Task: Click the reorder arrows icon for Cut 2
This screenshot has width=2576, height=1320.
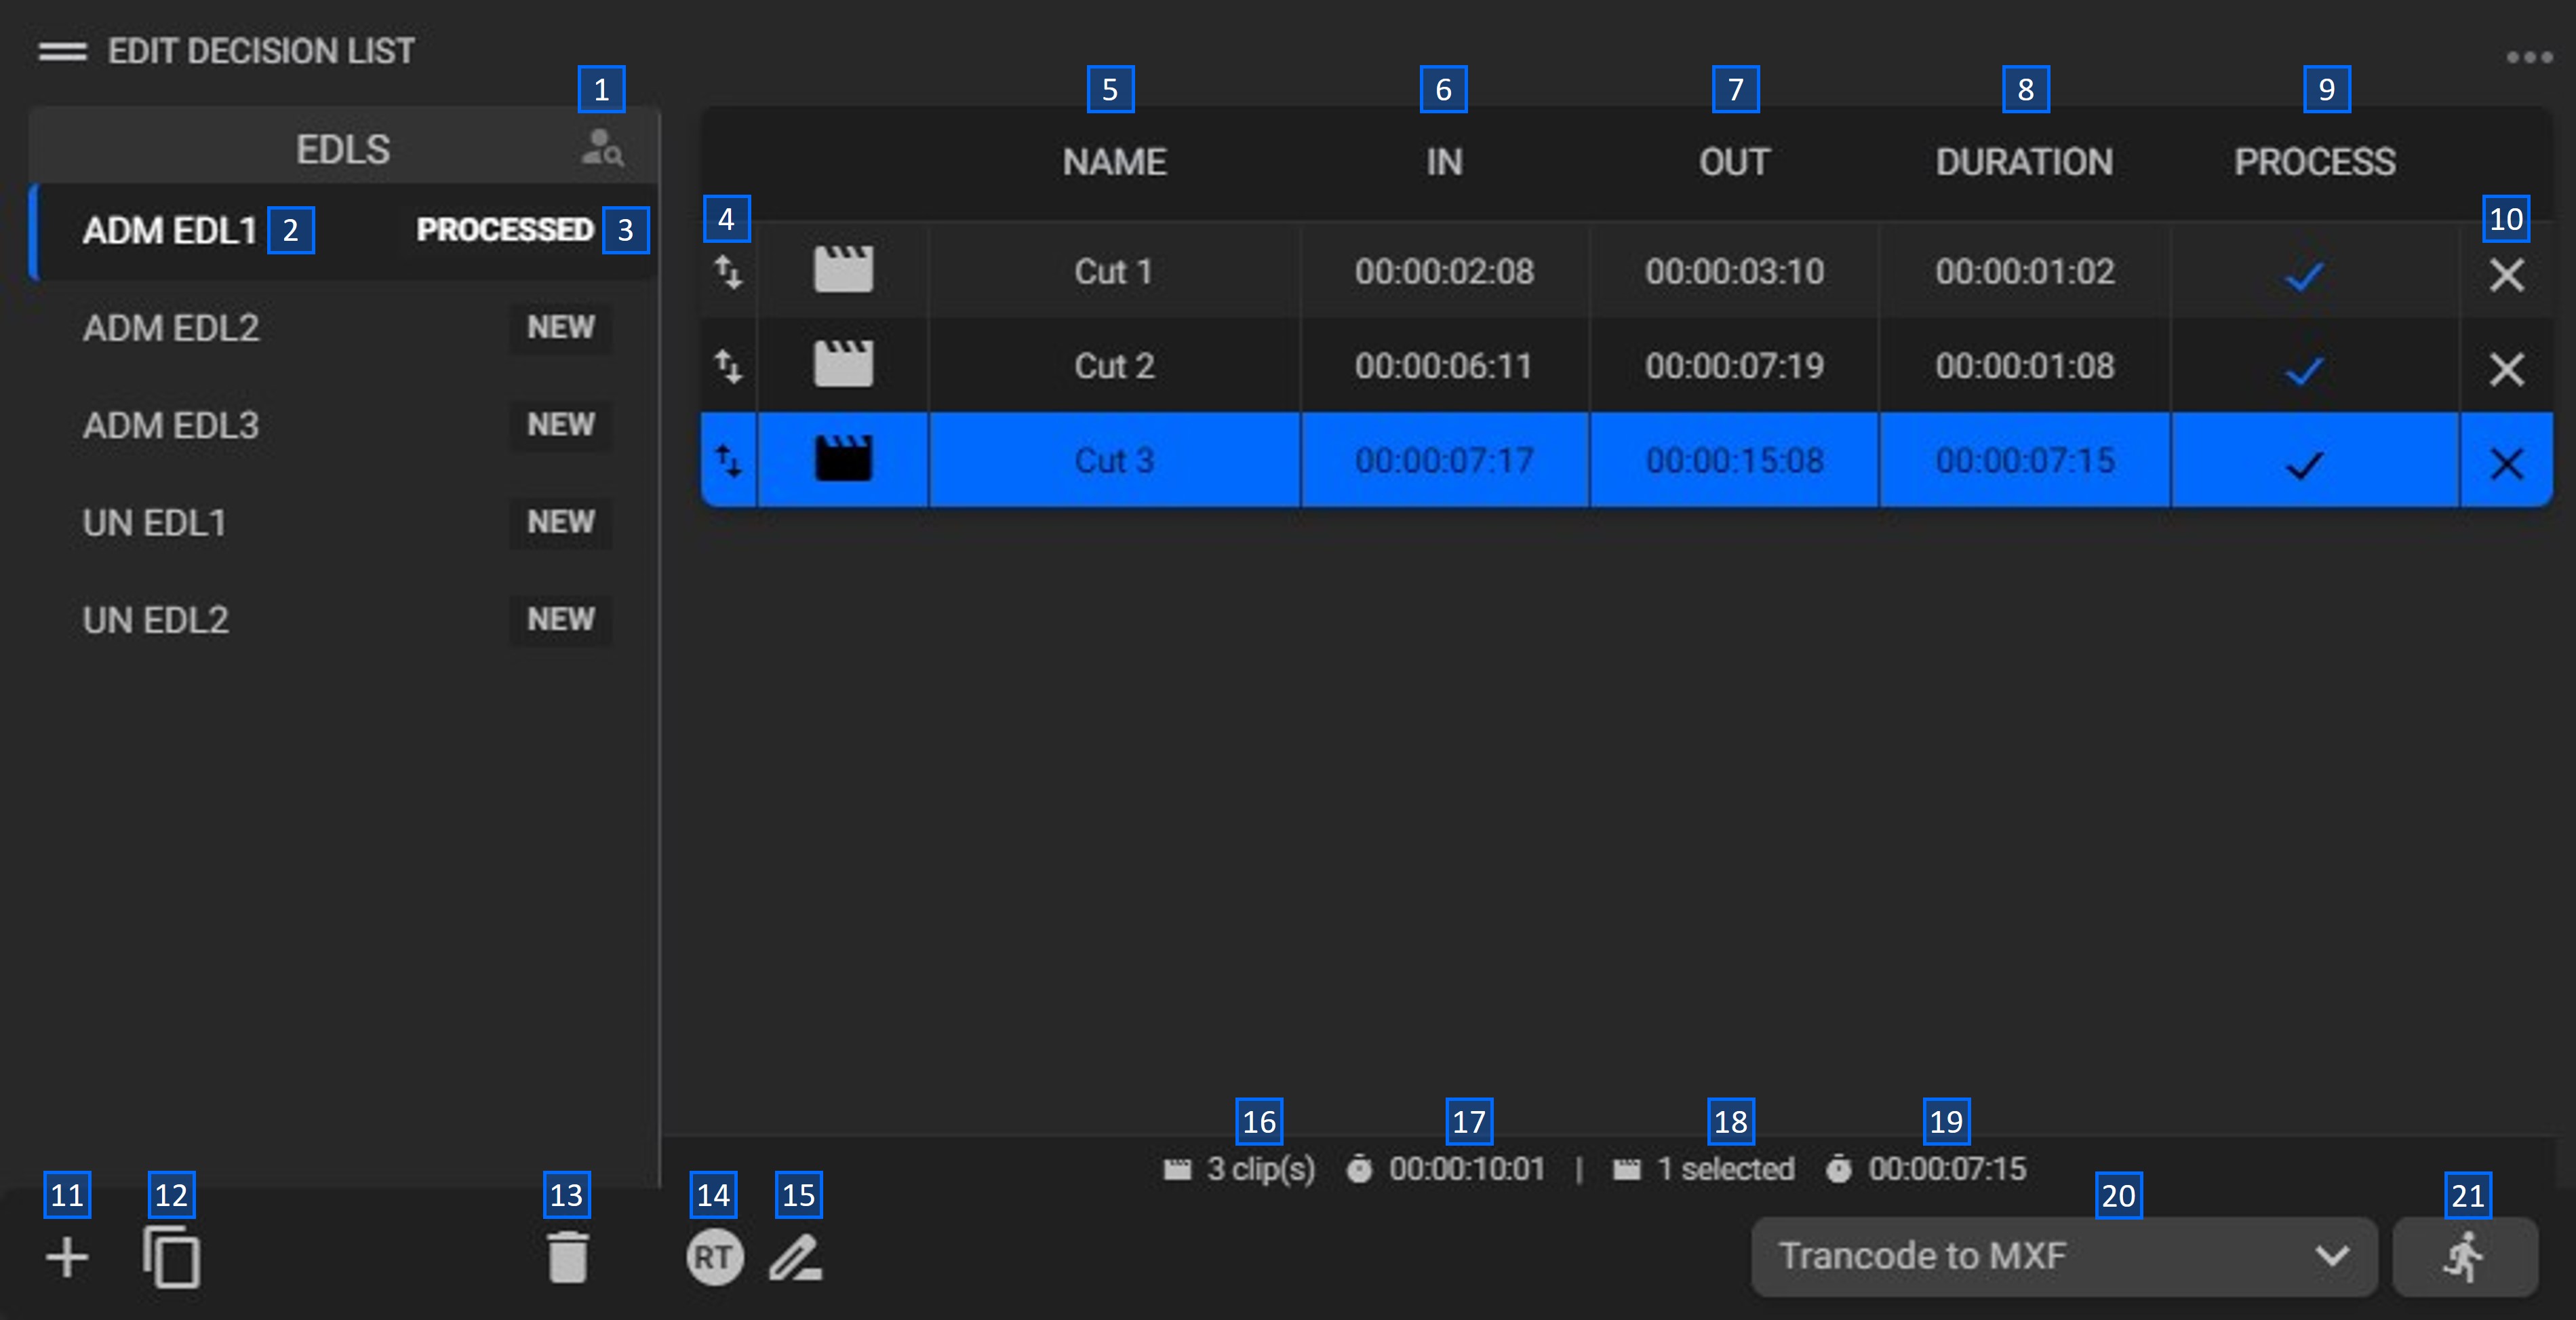Action: (x=728, y=366)
